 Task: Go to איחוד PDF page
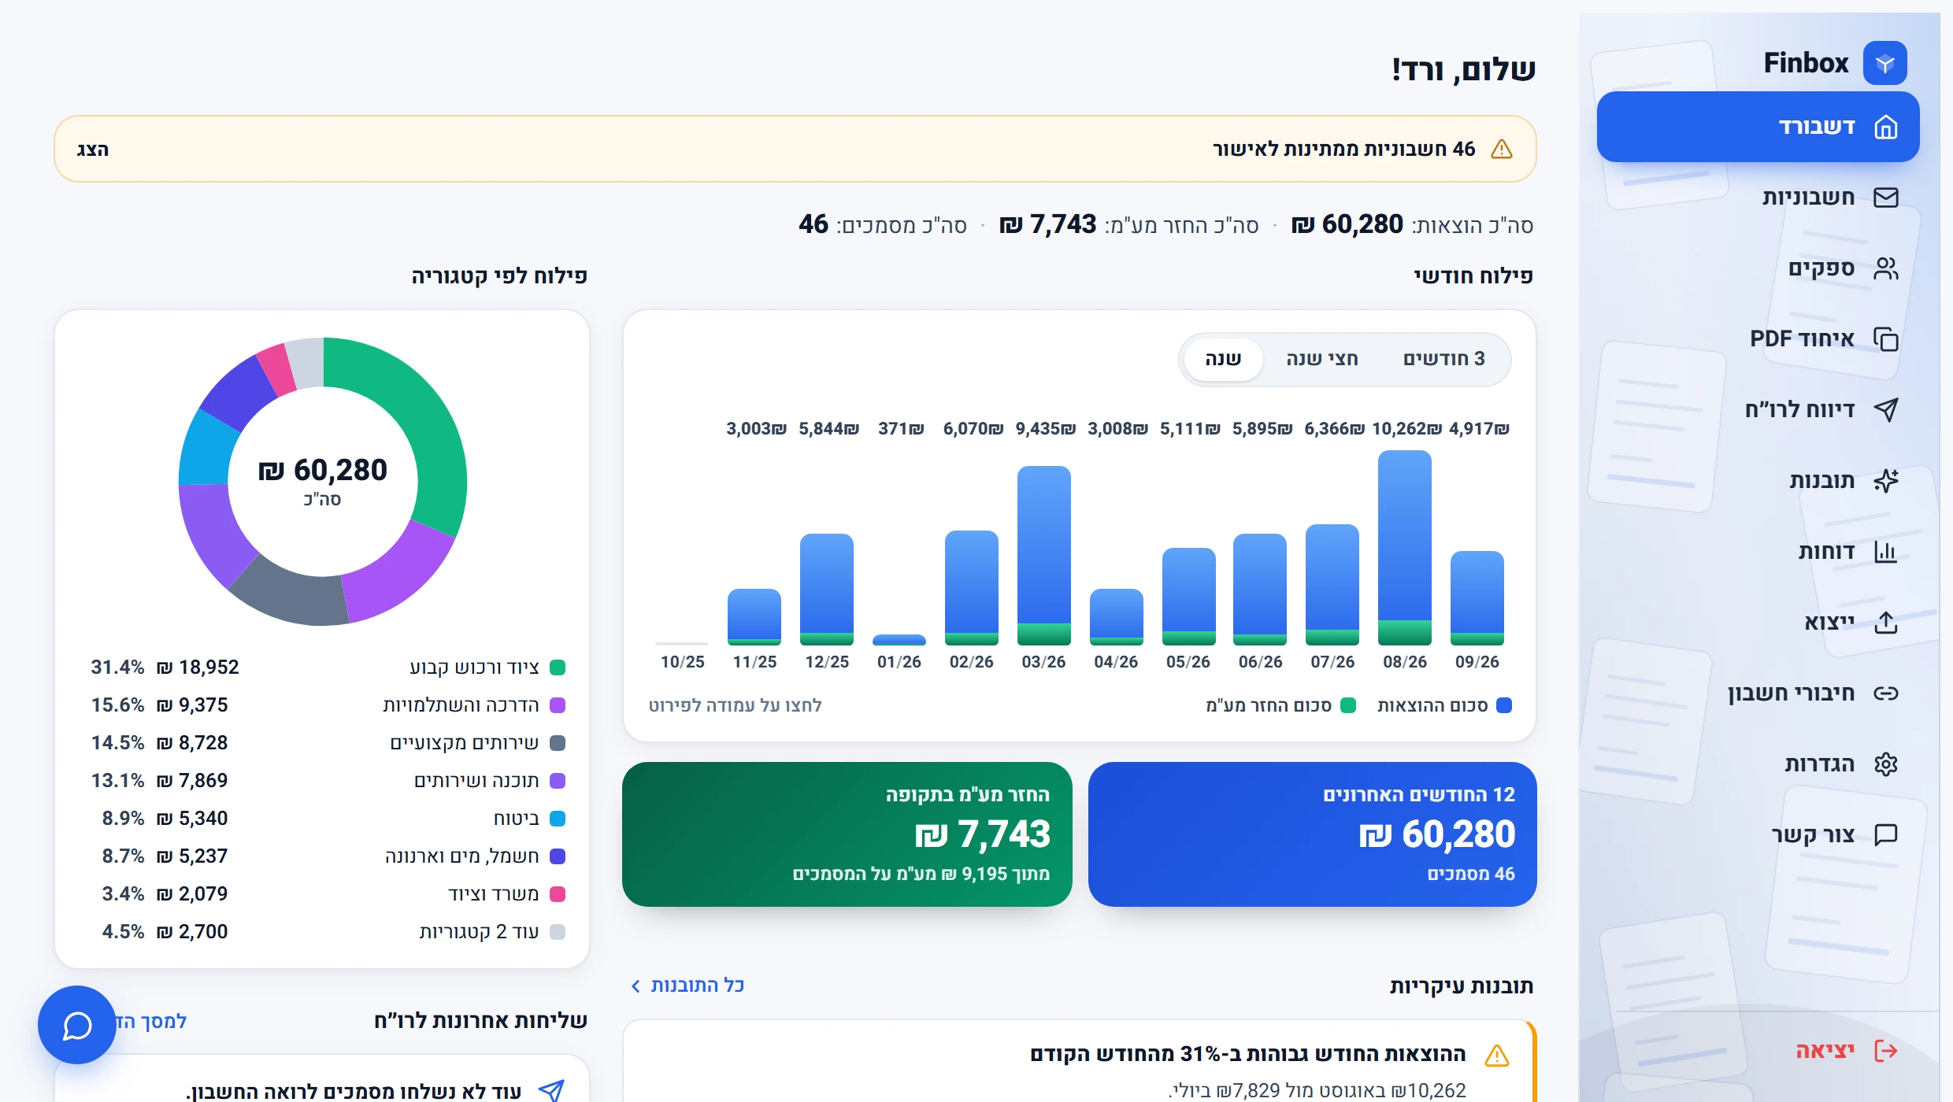coord(1758,339)
